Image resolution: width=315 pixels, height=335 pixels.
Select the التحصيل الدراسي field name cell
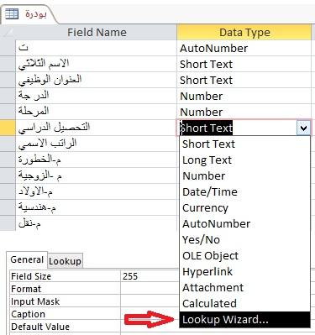click(97, 128)
